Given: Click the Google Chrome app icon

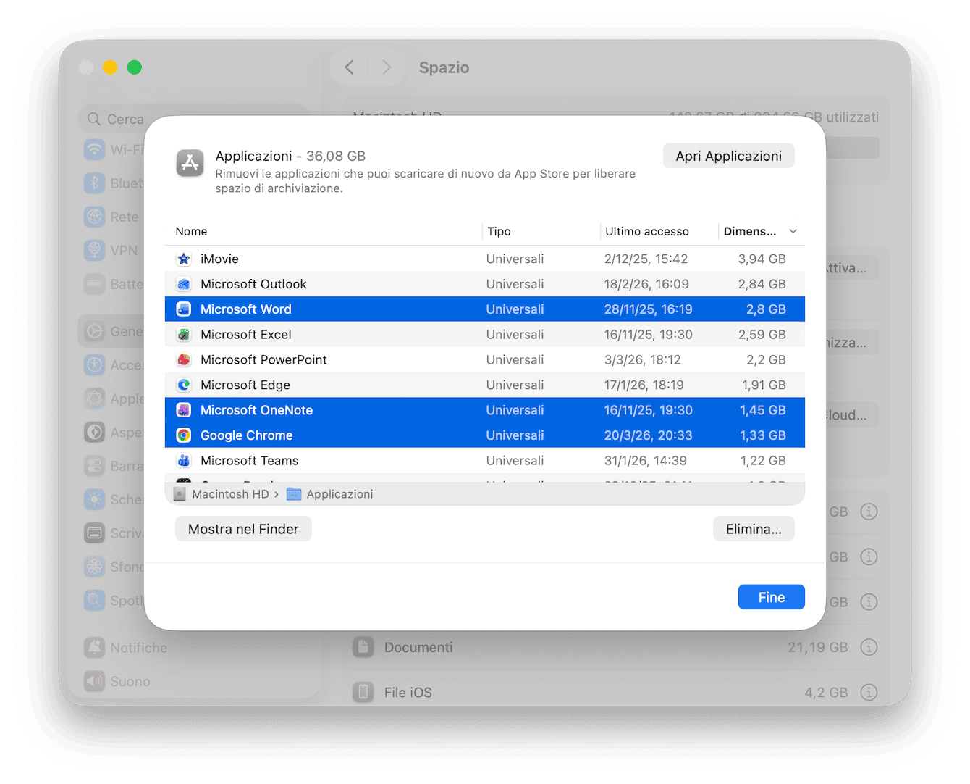Looking at the screenshot, I should click(184, 435).
